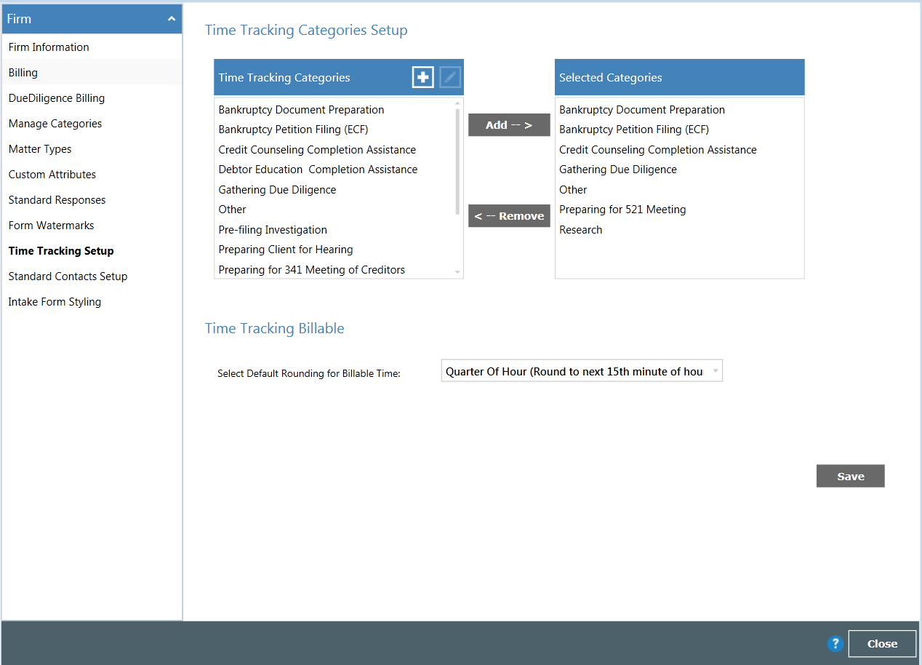This screenshot has height=665, width=922.
Task: Add a new time tracking category
Action: pyautogui.click(x=422, y=76)
